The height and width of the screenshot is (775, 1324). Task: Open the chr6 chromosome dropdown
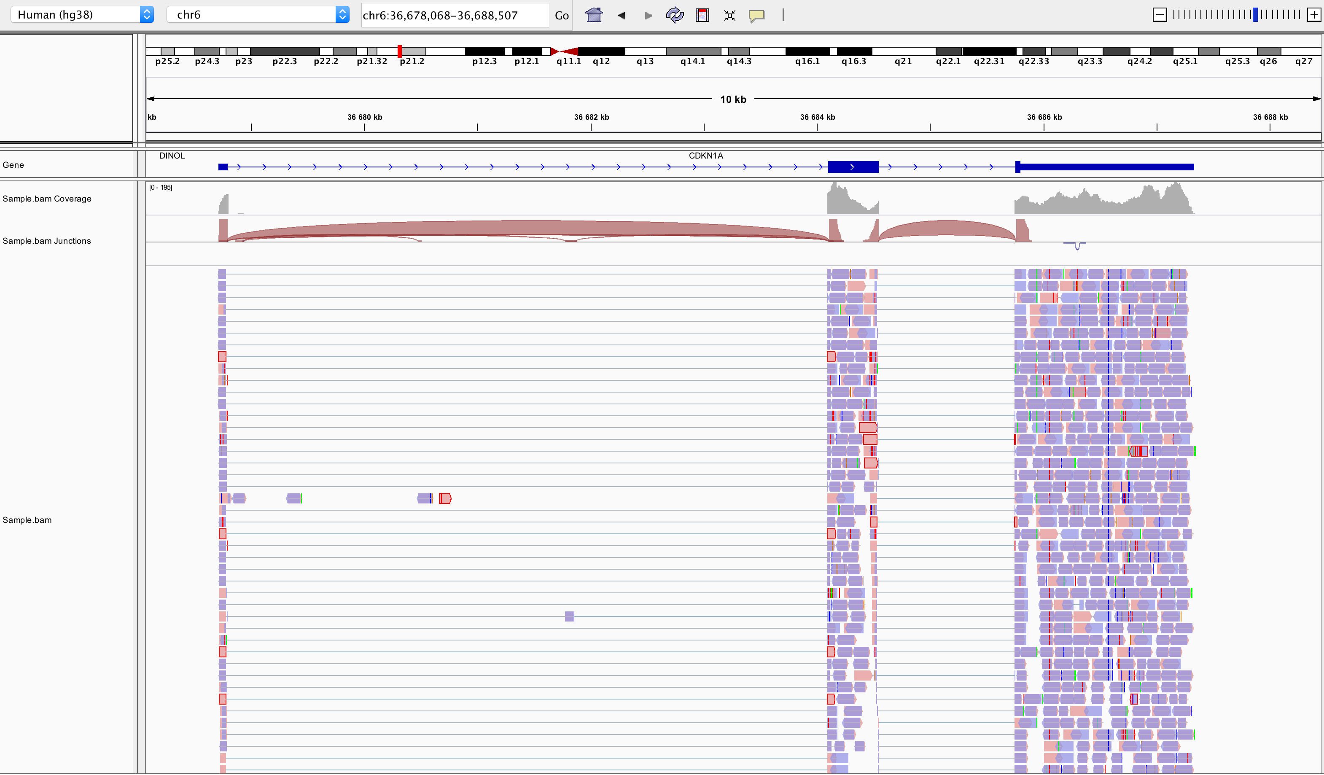(x=258, y=15)
